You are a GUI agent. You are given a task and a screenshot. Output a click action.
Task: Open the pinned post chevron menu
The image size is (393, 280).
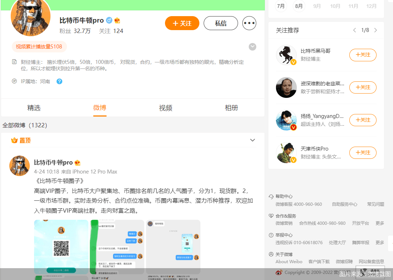point(252,140)
